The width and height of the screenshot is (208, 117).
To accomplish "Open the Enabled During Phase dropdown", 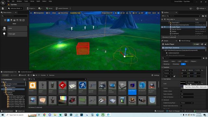I will pyautogui.click(x=187, y=103).
